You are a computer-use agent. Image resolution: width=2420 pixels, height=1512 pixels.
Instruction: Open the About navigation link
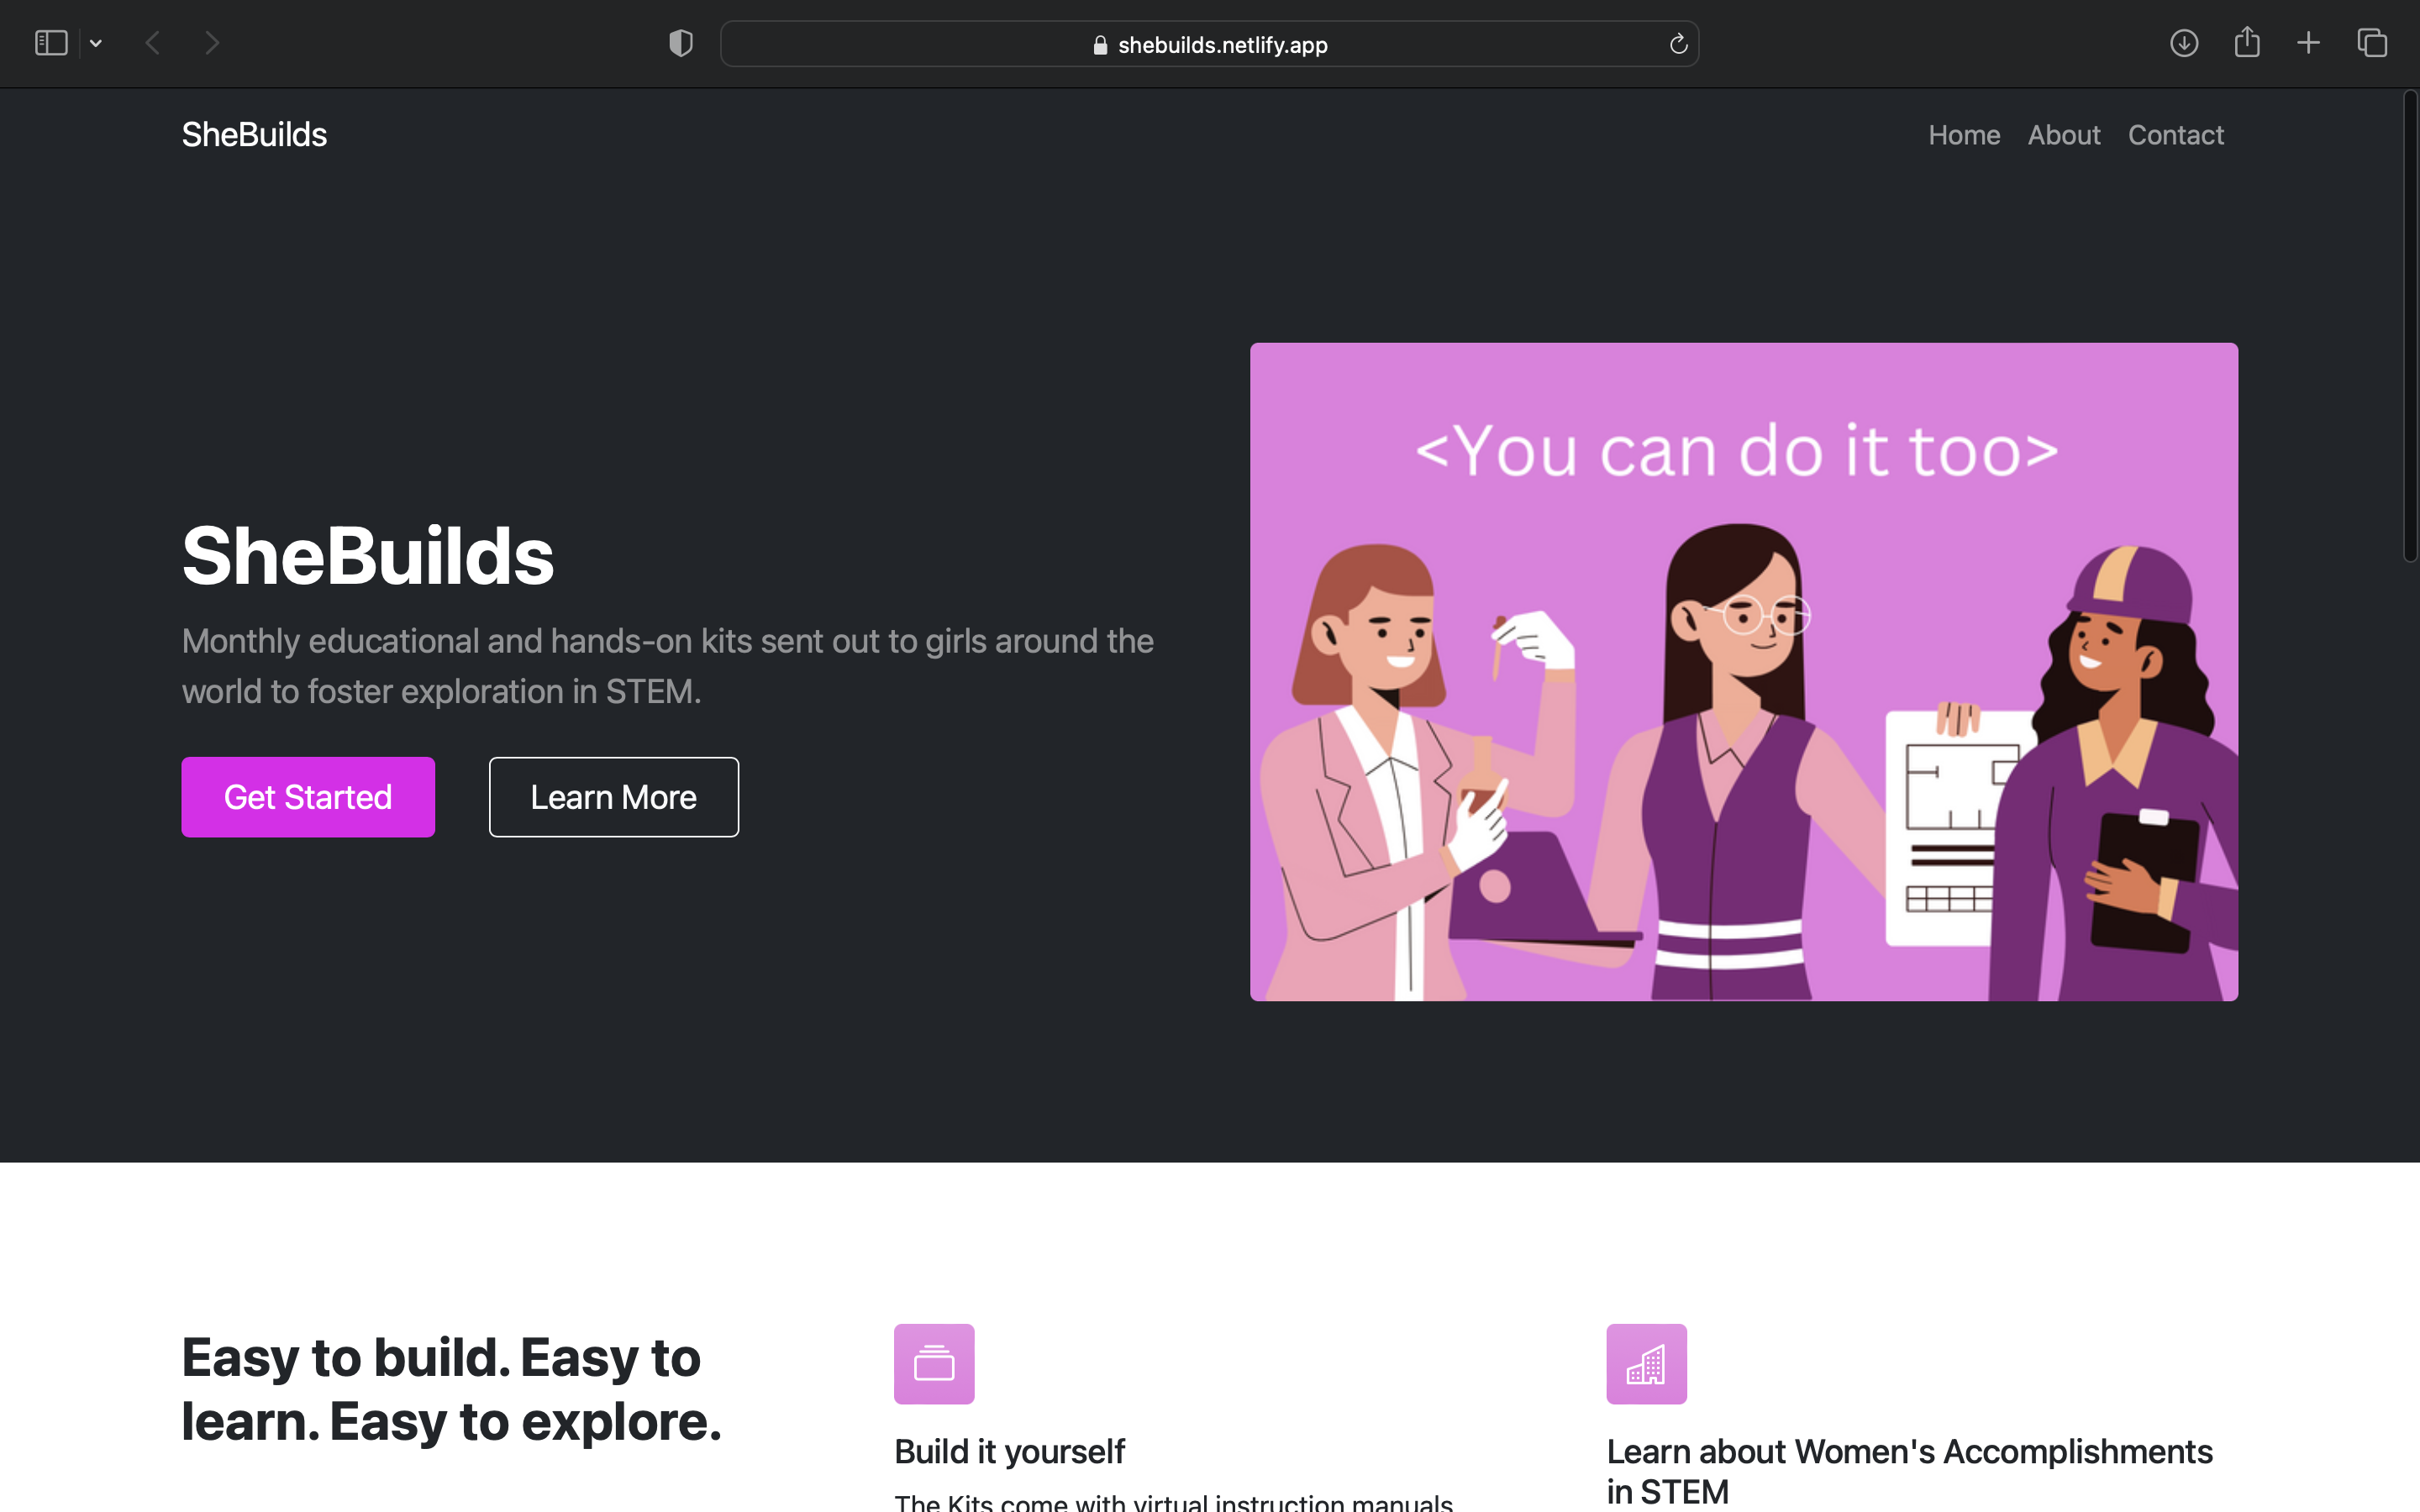(2063, 135)
